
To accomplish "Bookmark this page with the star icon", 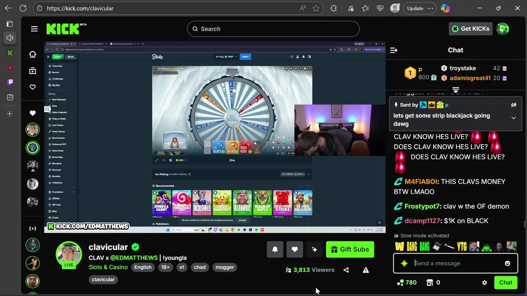I will tap(316, 8).
